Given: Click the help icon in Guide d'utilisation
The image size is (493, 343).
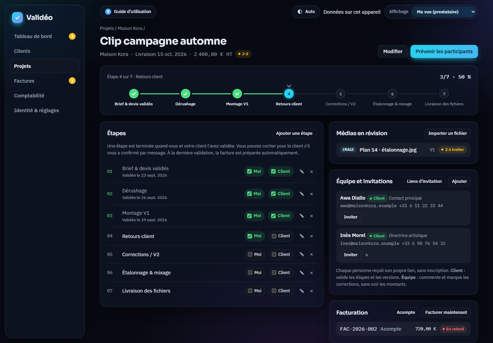Looking at the screenshot, I should 108,12.
